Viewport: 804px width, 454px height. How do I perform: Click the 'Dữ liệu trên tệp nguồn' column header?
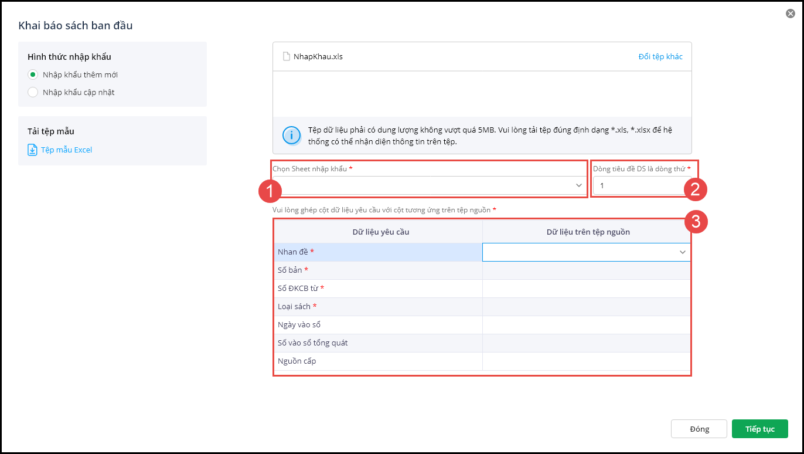(x=588, y=232)
